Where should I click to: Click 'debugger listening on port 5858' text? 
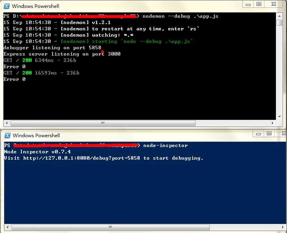tap(52, 48)
